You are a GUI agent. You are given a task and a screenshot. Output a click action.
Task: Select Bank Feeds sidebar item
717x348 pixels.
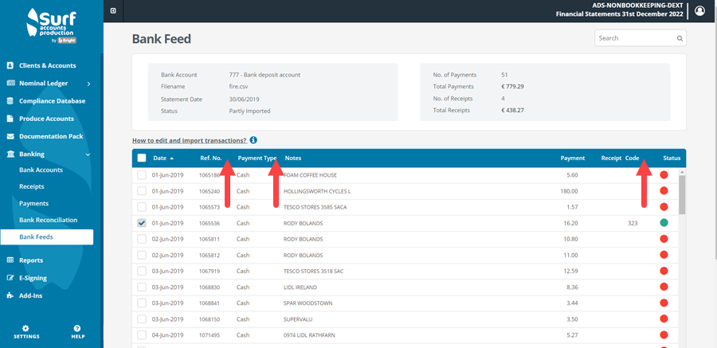coord(47,237)
